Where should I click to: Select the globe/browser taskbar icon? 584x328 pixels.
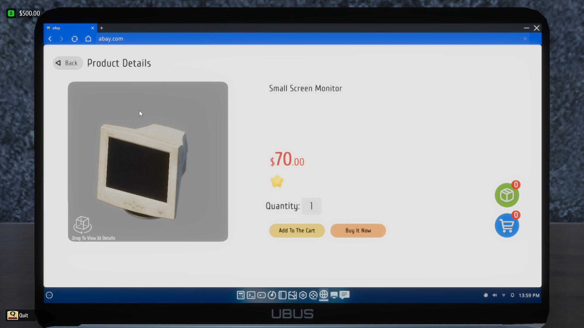point(323,295)
